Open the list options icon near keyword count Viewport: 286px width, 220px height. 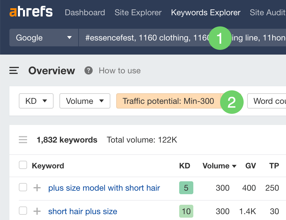point(23,140)
